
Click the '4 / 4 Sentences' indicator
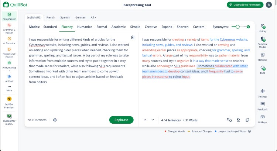[171, 120]
